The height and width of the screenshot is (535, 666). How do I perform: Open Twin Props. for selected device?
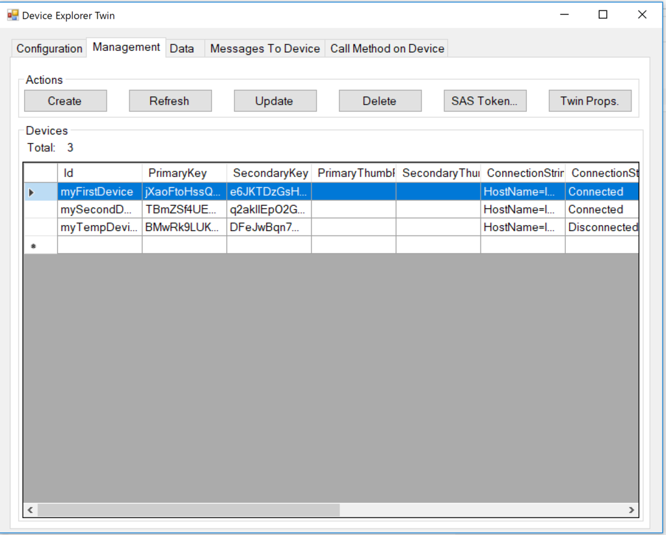pyautogui.click(x=589, y=101)
